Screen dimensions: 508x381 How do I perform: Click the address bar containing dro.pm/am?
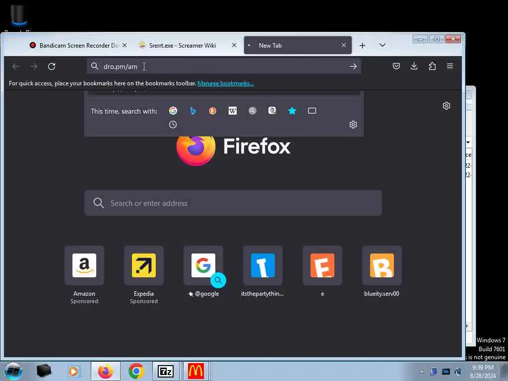224,66
